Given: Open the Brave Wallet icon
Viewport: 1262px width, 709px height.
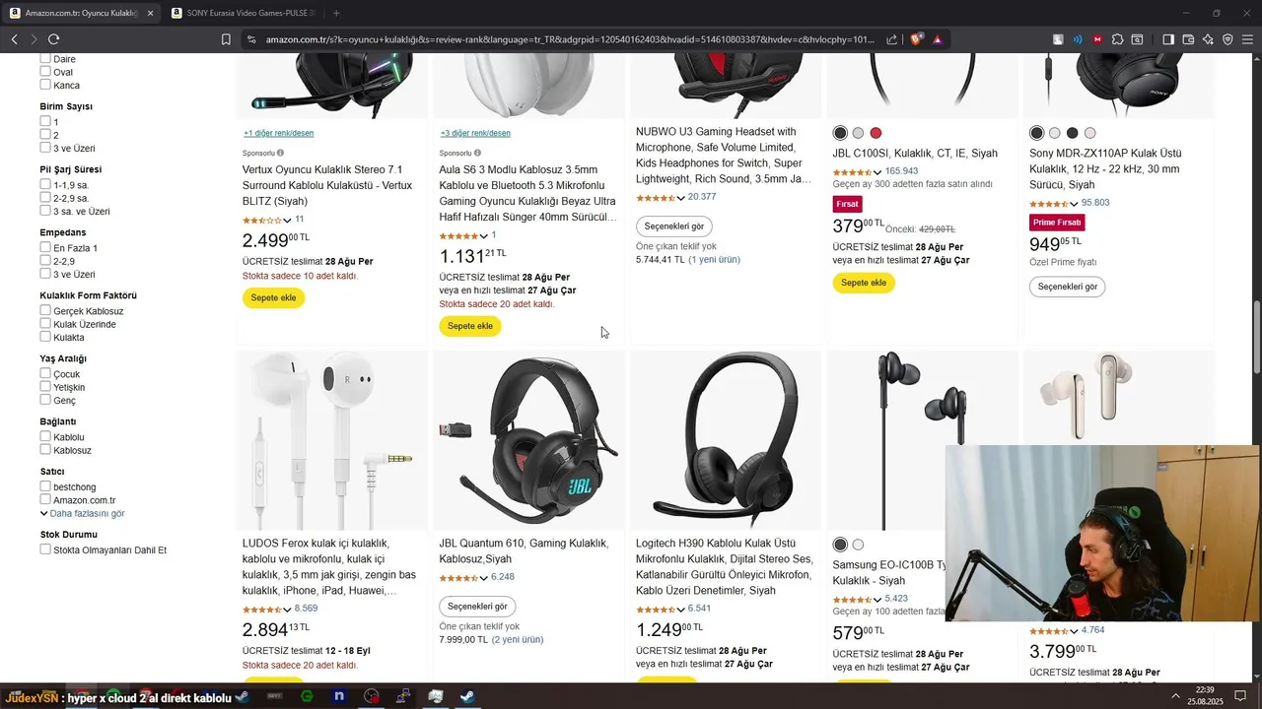Looking at the screenshot, I should pyautogui.click(x=1188, y=39).
